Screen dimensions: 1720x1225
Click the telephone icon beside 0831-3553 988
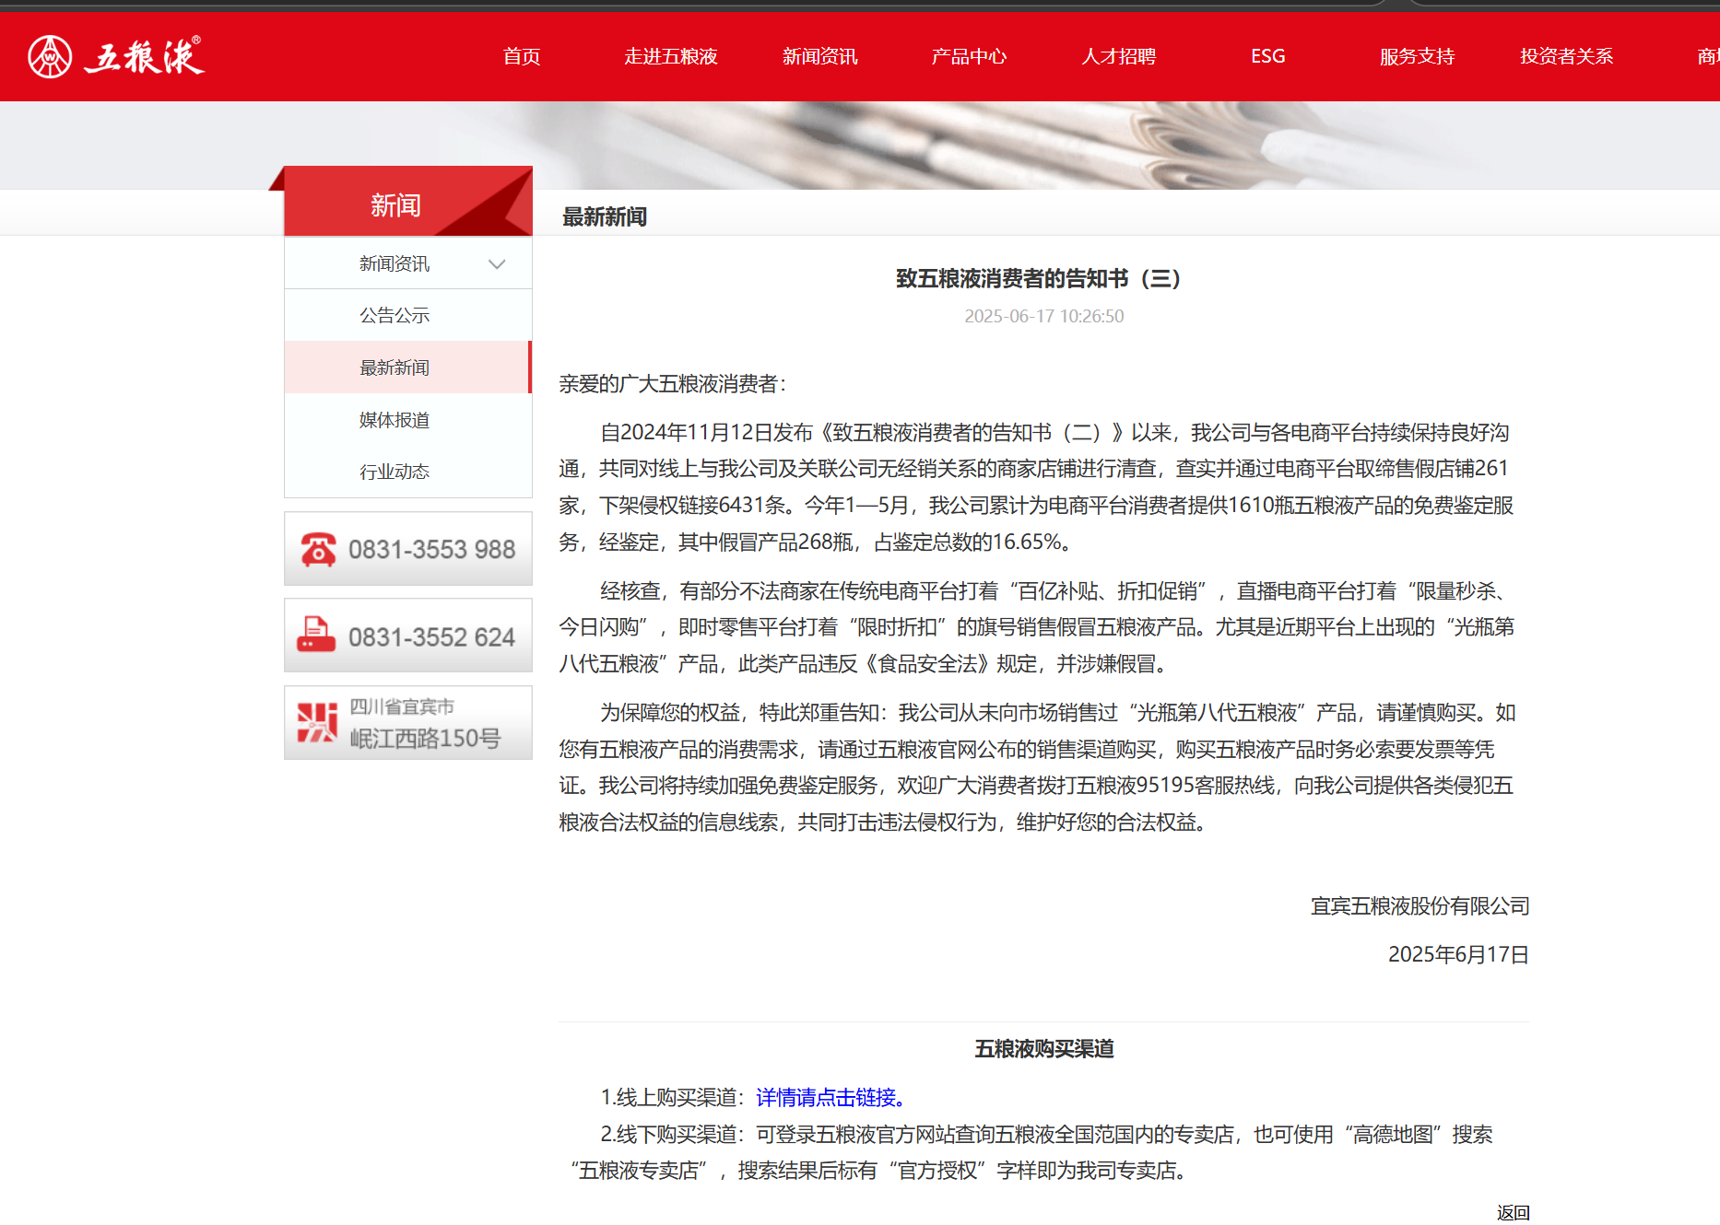(x=318, y=548)
